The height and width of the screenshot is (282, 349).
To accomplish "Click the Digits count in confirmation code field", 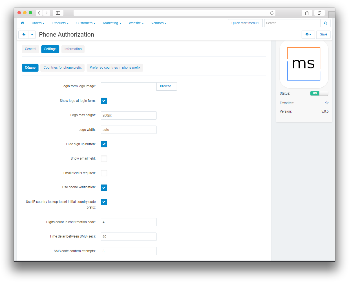I will (x=129, y=222).
